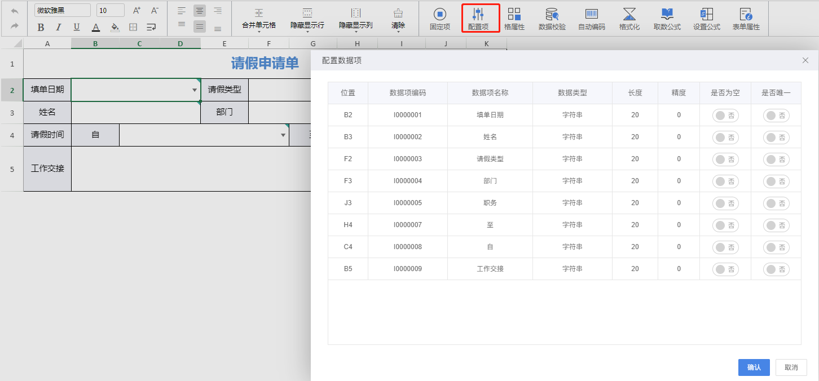Screen dimensions: 819x381
Task: Toggle 是否为空 switch for row B2
Action: [725, 116]
